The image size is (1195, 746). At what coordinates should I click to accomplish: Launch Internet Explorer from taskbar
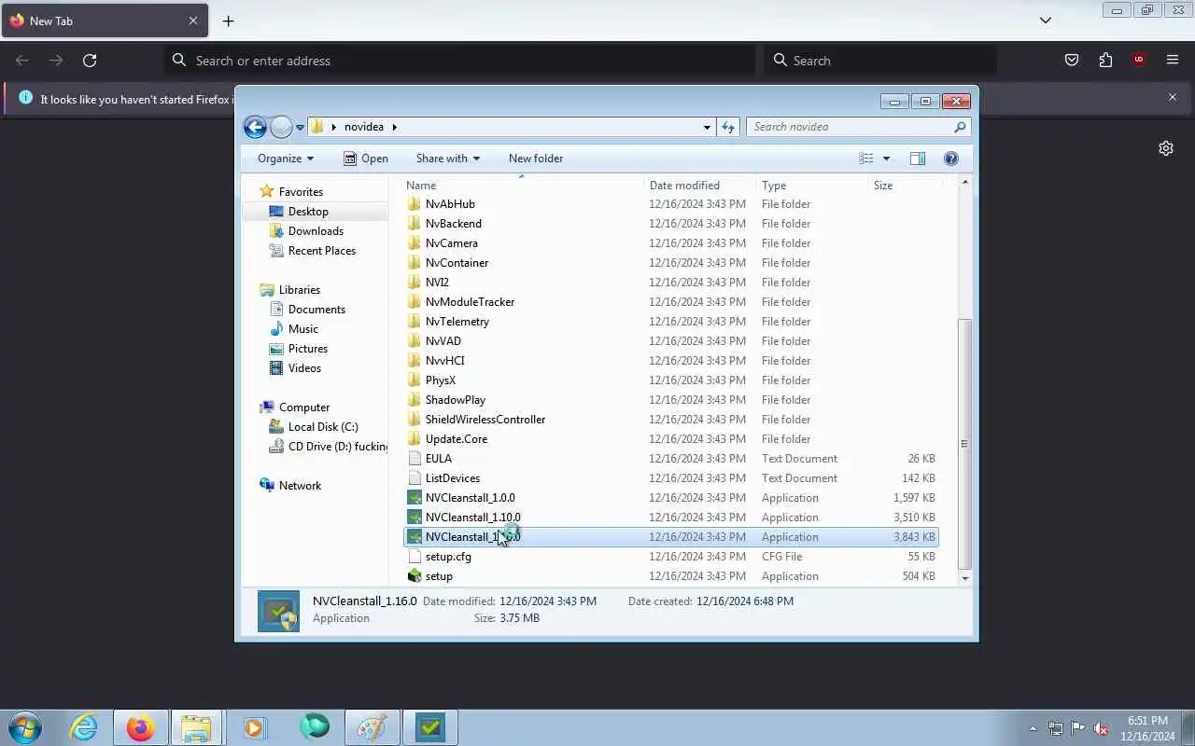pos(84,727)
